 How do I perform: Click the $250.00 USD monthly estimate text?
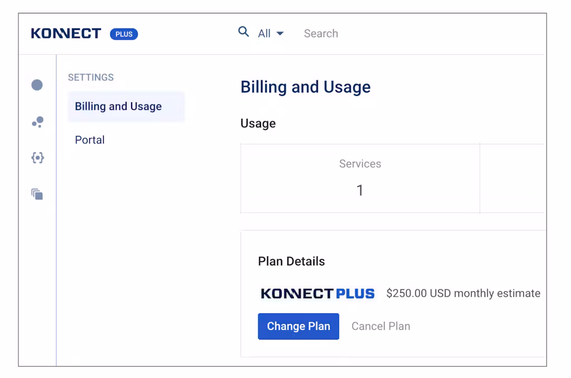[463, 293]
